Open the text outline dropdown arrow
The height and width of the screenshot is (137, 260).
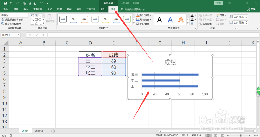click(195, 19)
